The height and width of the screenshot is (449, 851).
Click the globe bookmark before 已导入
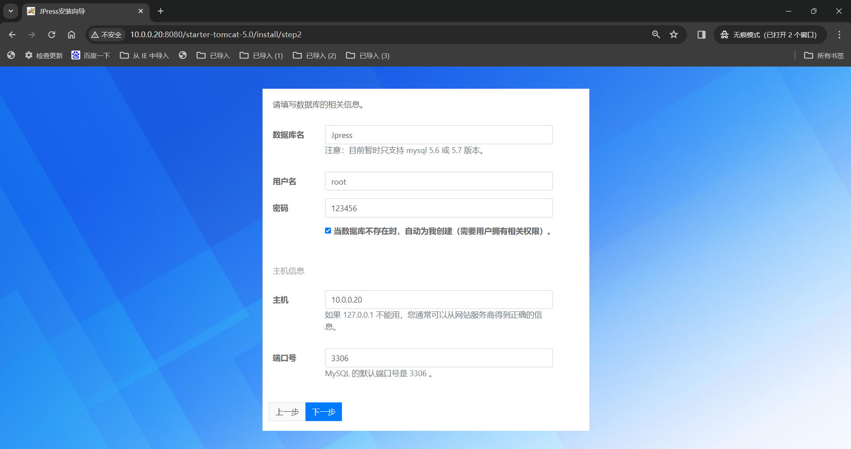tap(183, 55)
